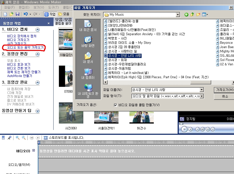Screen dimensions: 234x174
Task: Click the 비디오 장치에서 캡처 link
Action: (22, 36)
